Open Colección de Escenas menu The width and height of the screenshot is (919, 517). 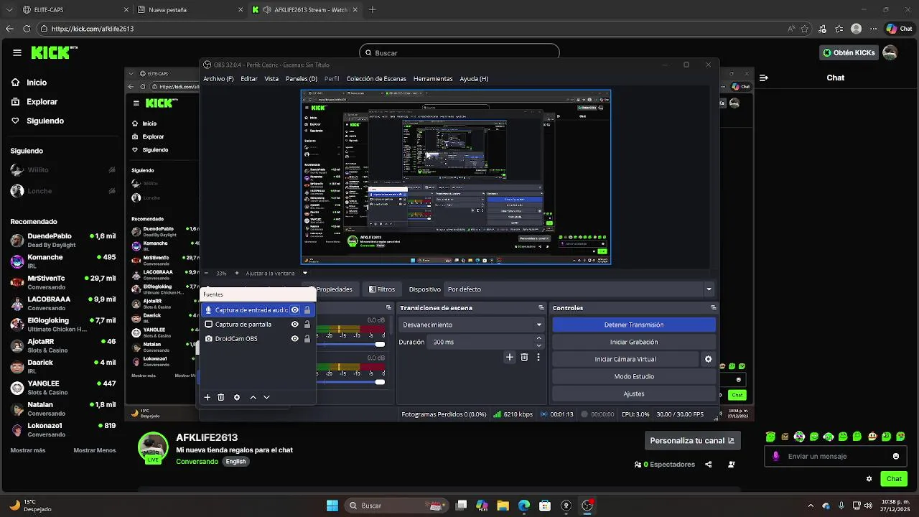[x=376, y=79]
